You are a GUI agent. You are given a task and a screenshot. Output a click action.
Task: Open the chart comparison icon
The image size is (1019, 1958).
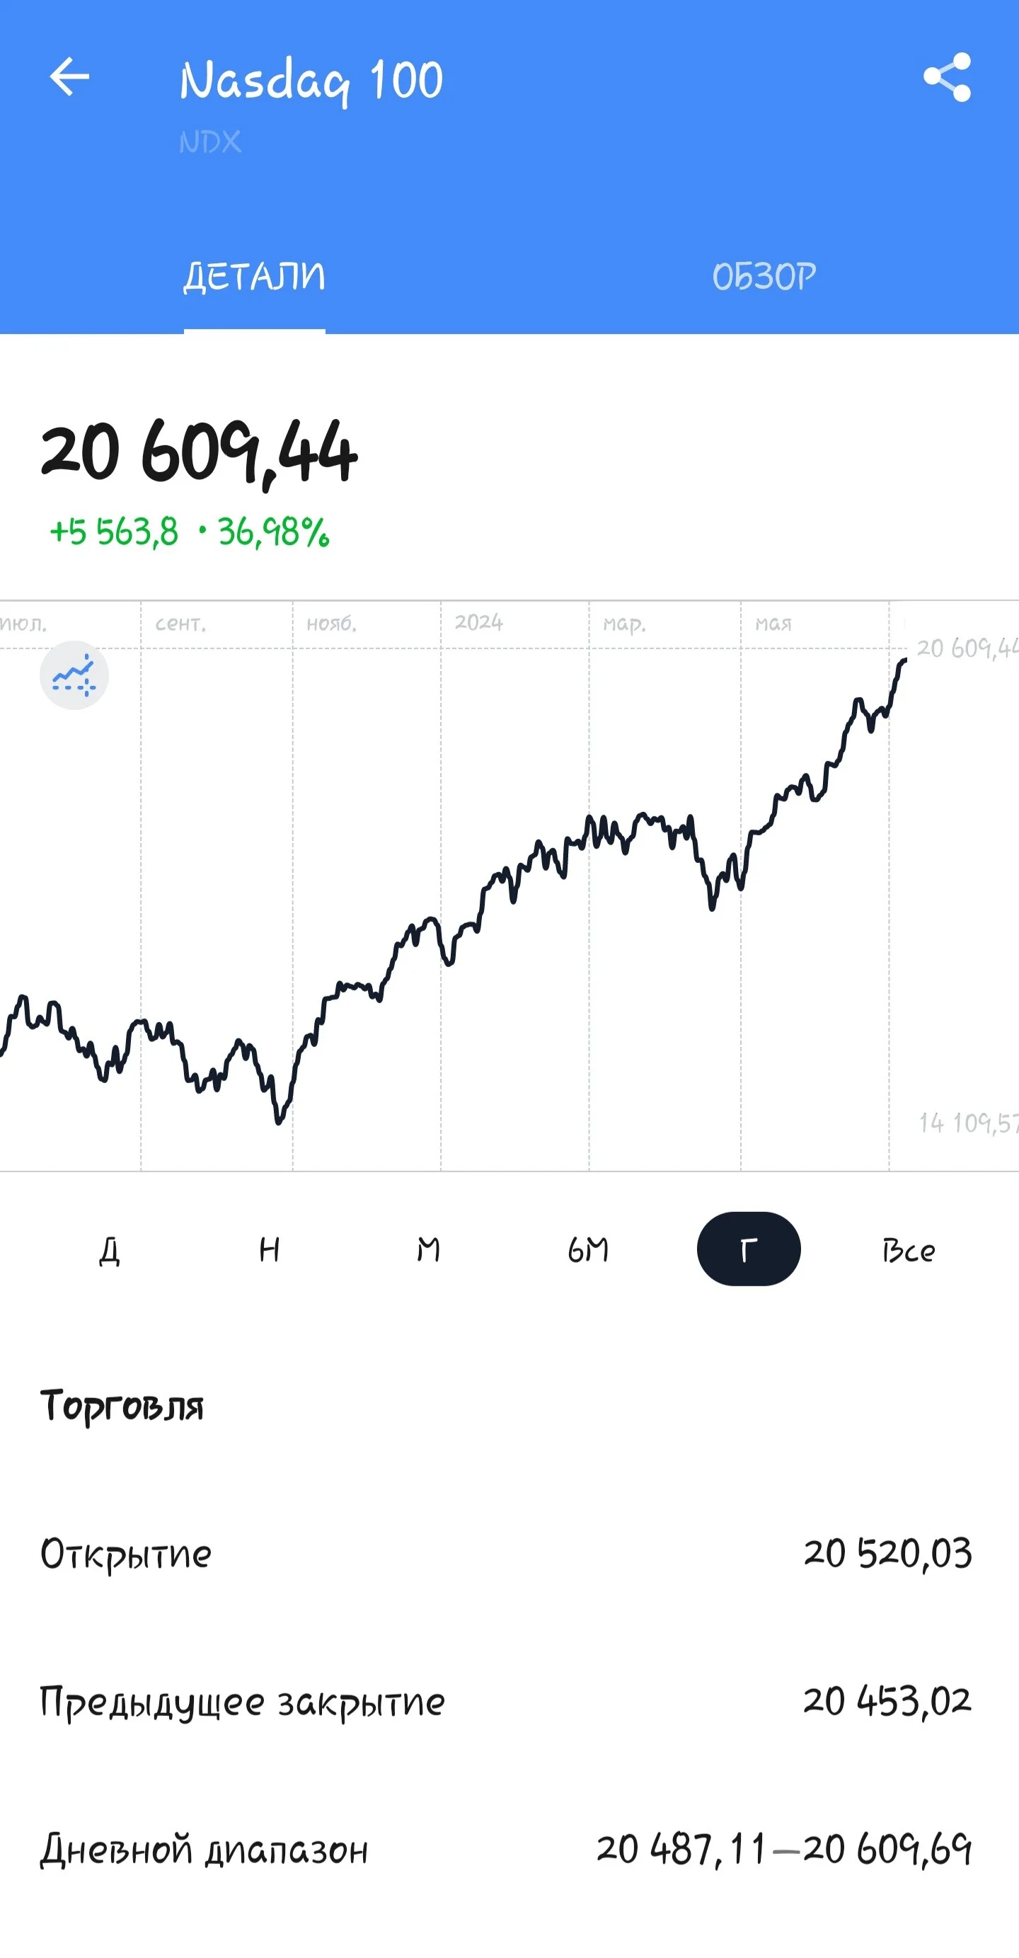74,675
